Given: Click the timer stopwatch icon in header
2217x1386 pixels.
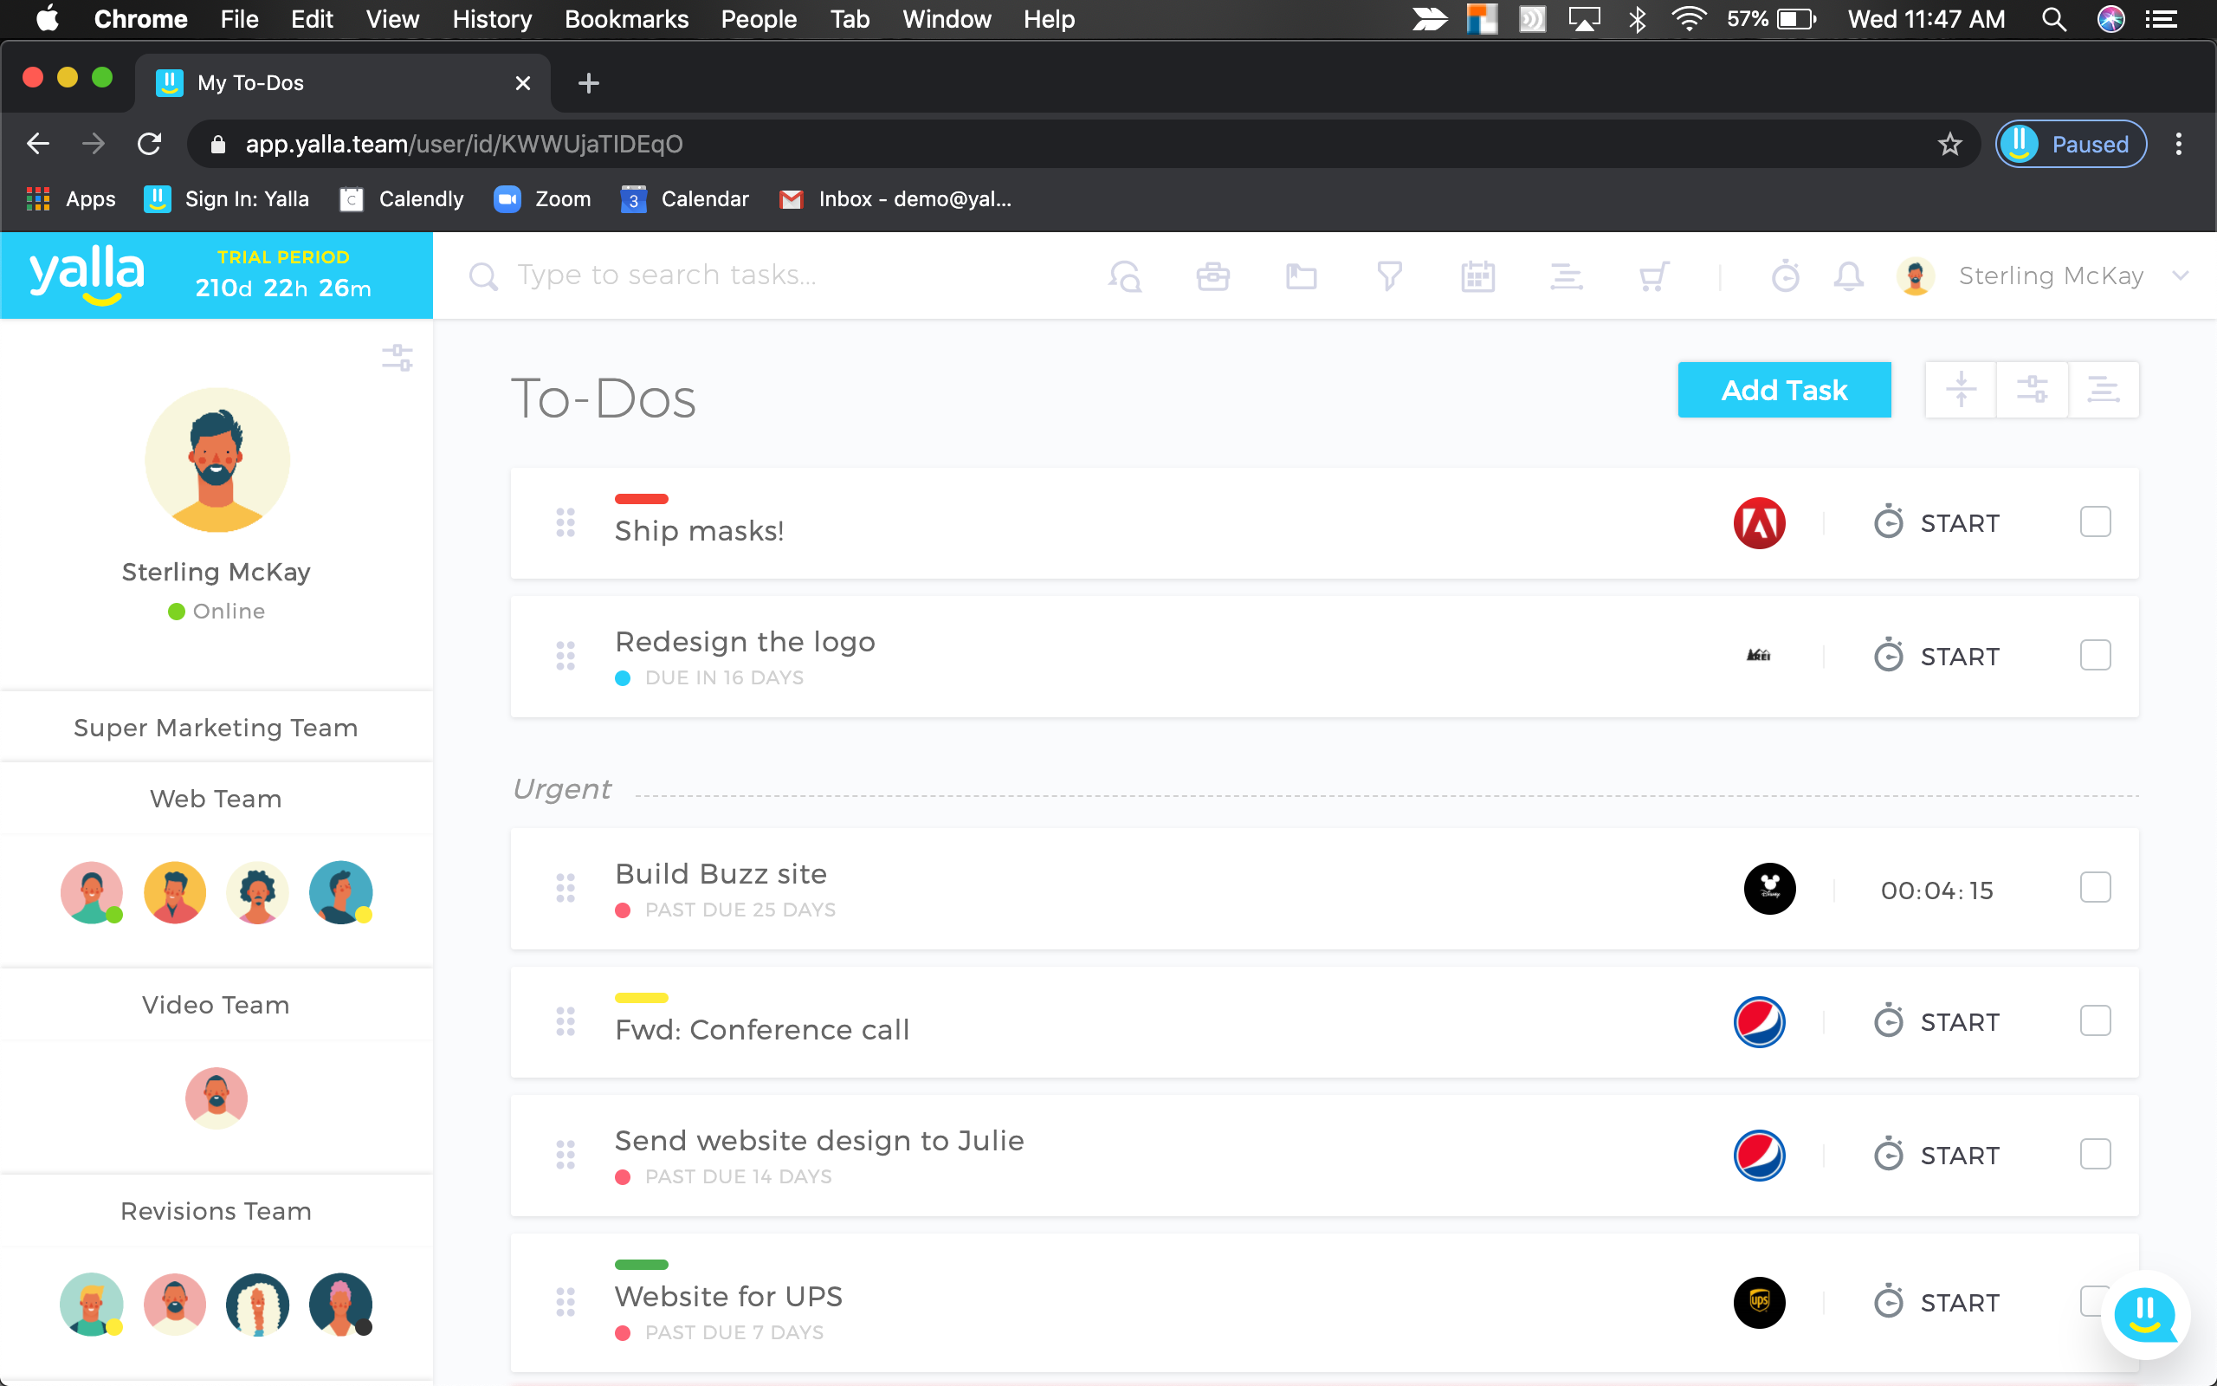Looking at the screenshot, I should click(1785, 276).
